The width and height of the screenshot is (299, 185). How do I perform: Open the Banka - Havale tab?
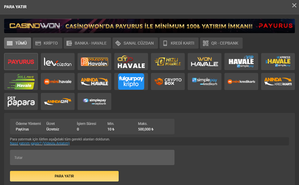tap(87, 43)
